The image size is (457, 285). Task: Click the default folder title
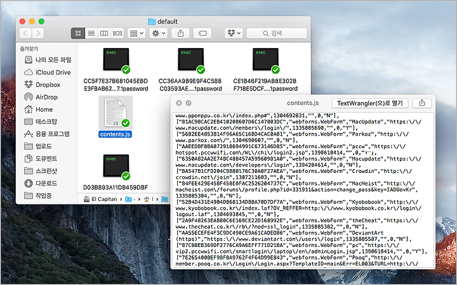(x=163, y=22)
